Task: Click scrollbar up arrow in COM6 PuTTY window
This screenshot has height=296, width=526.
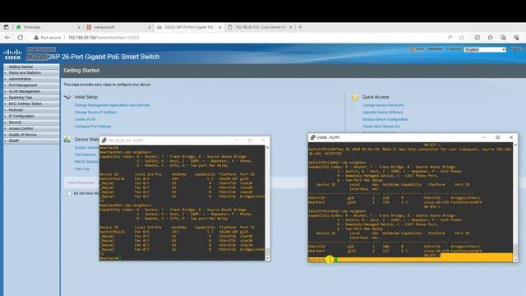Action: (x=515, y=145)
